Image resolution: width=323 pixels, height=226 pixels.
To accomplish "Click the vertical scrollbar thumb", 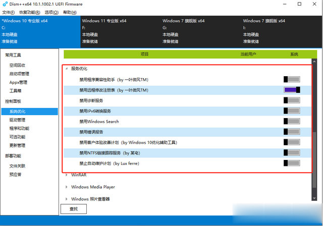I will [x=314, y=160].
